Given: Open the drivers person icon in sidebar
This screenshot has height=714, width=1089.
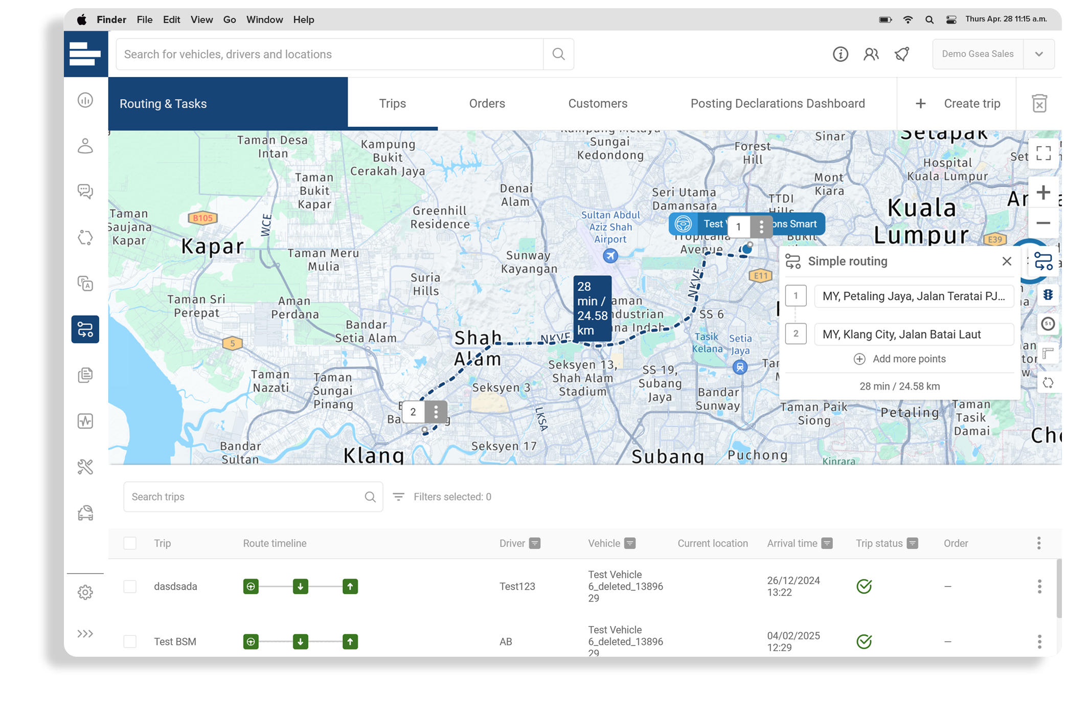Looking at the screenshot, I should [x=85, y=146].
